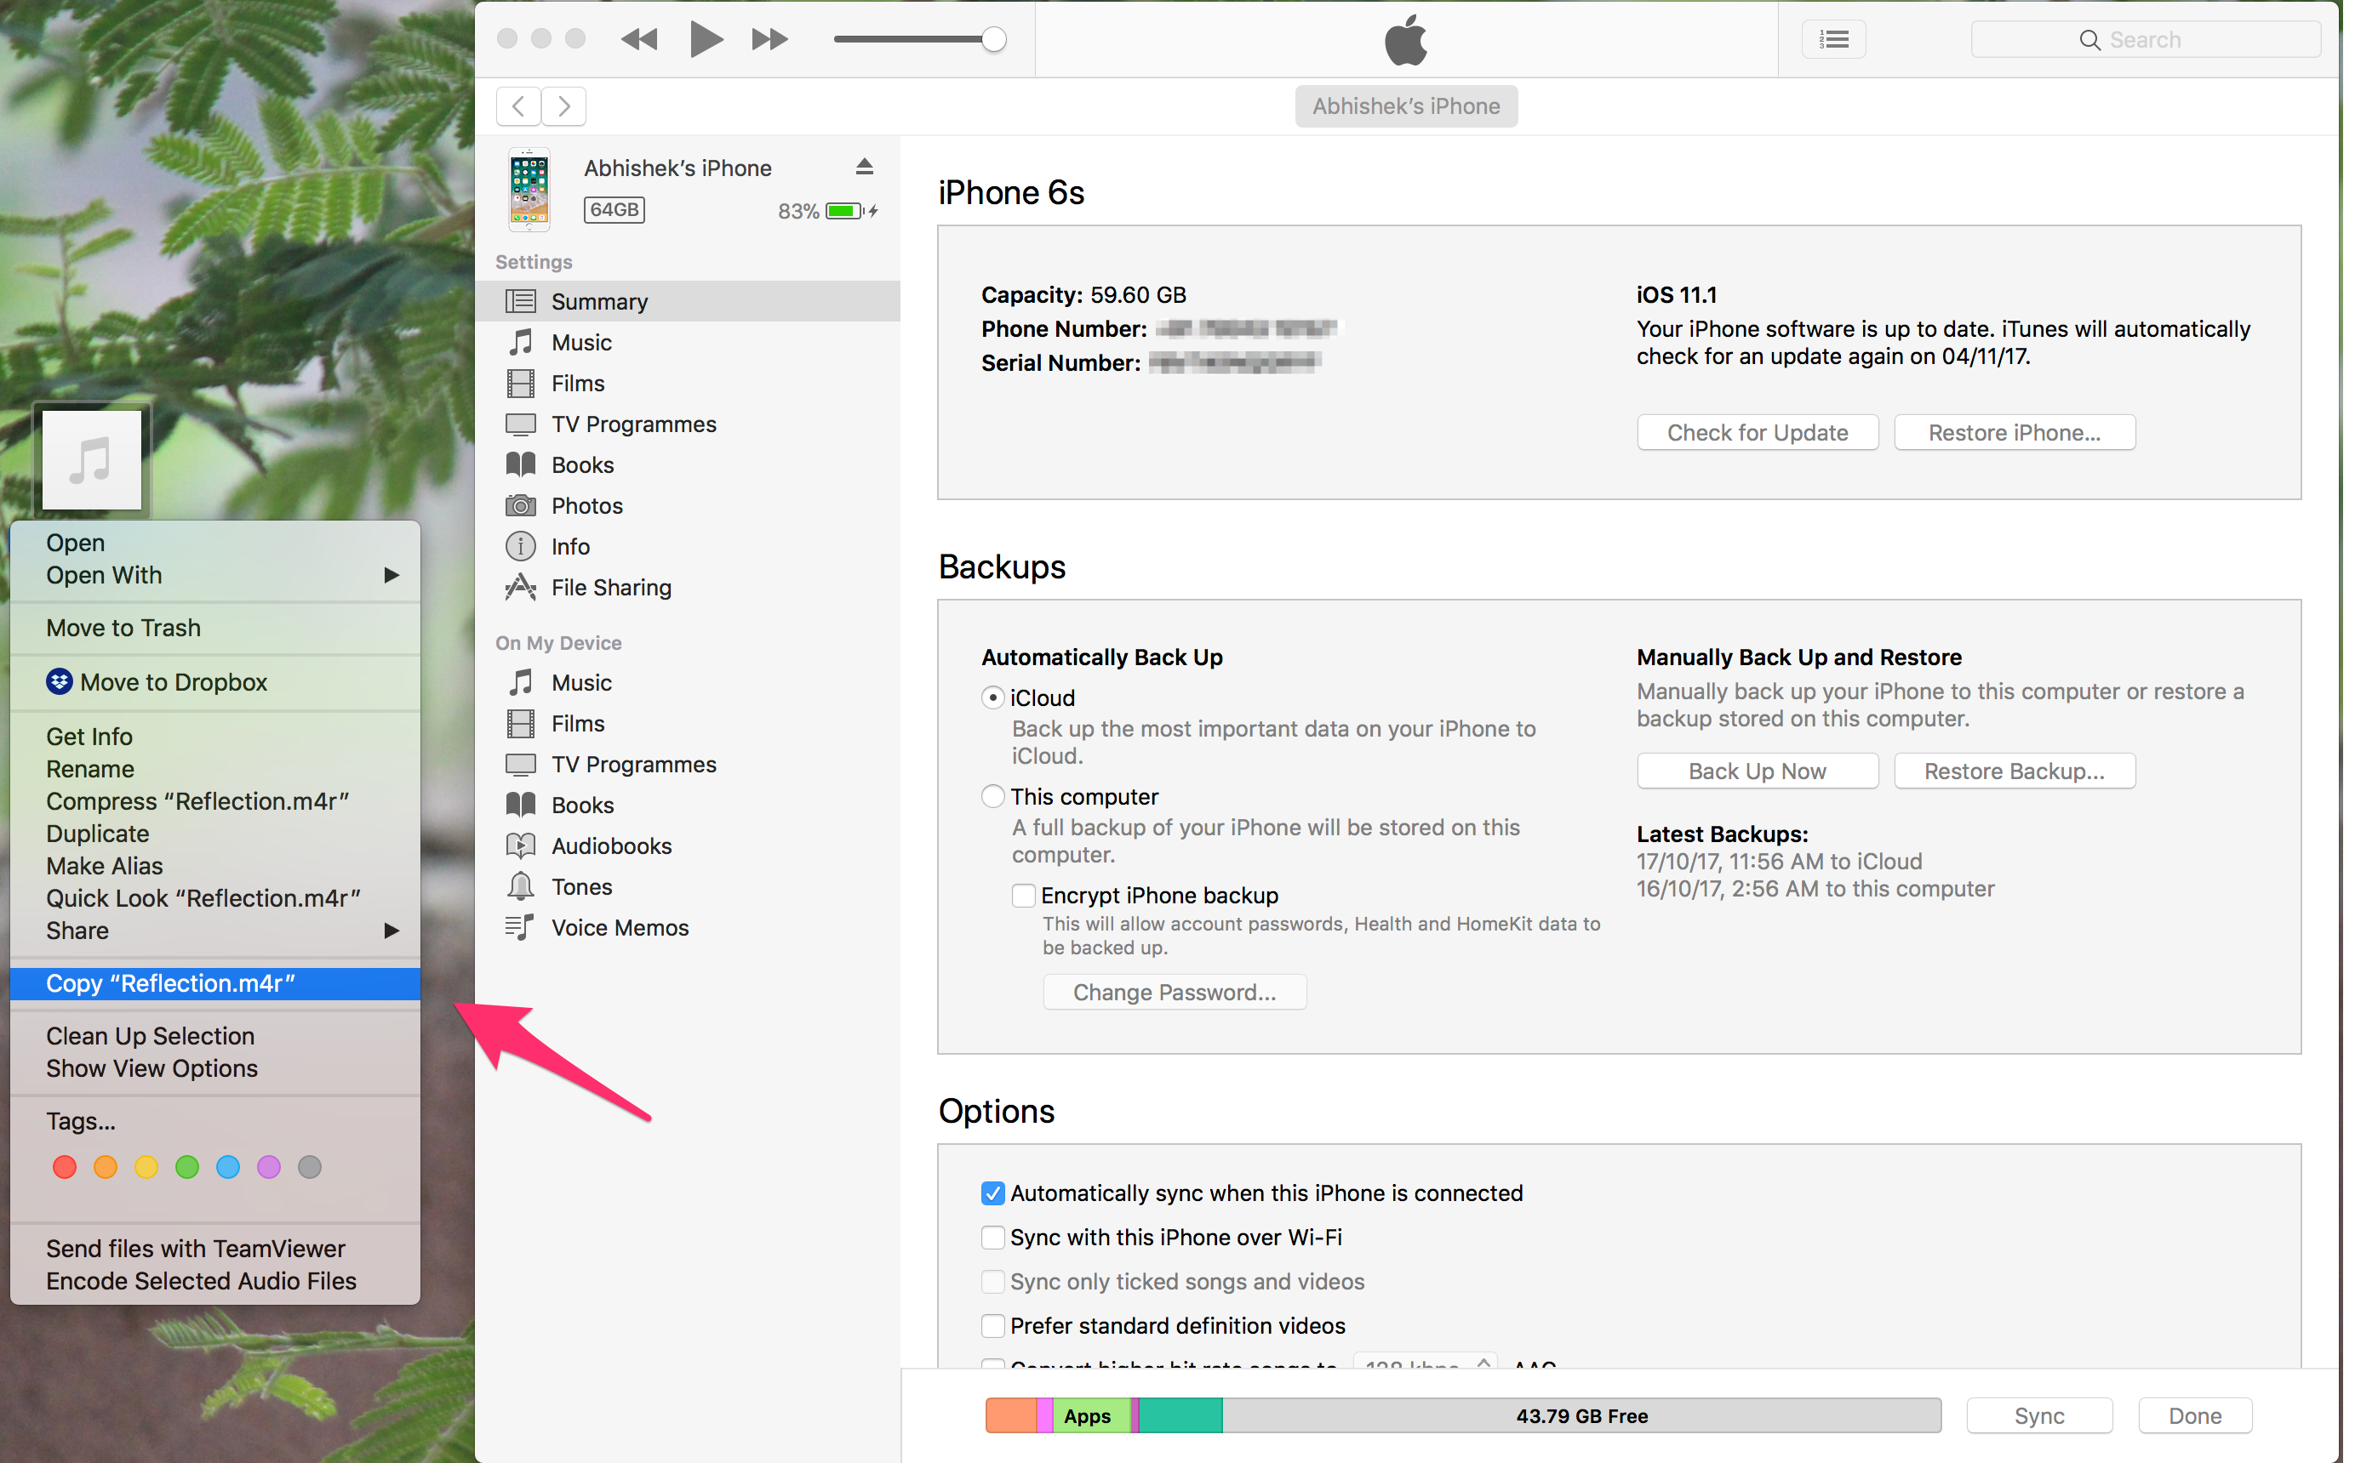Open the Up Next list icon
Image resolution: width=2378 pixels, height=1463 pixels.
(1833, 40)
